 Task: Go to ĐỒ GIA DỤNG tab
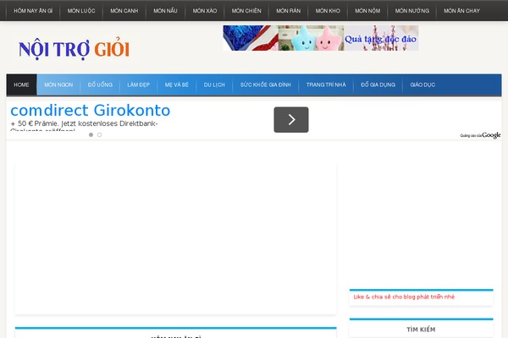coord(378,84)
